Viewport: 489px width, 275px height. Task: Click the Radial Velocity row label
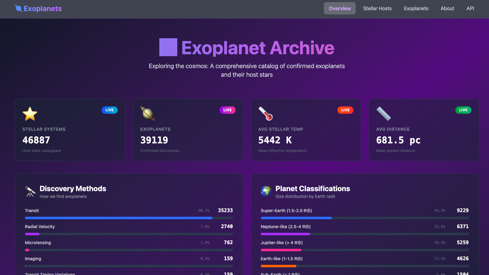(x=40, y=227)
